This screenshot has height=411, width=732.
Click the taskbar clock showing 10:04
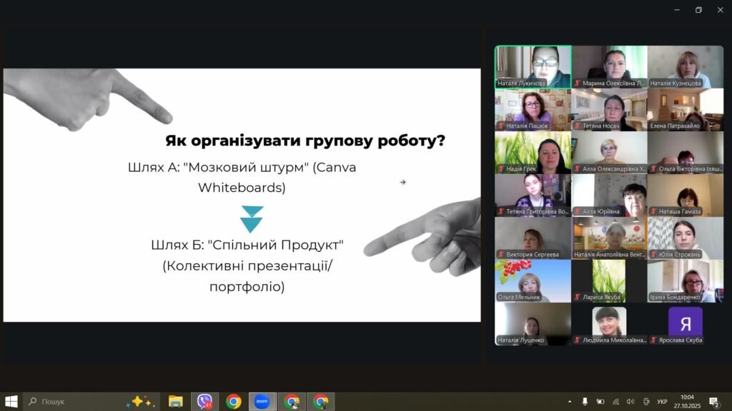coord(687,401)
